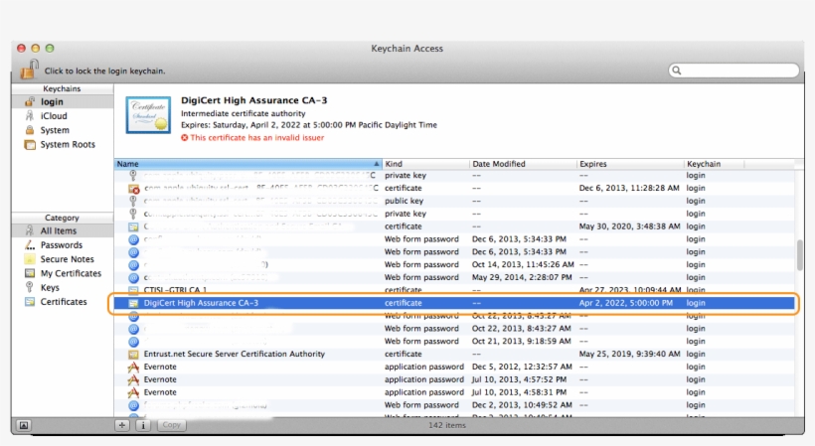
Task: Select Evernote row modified Dec 5, 2012
Action: point(454,367)
